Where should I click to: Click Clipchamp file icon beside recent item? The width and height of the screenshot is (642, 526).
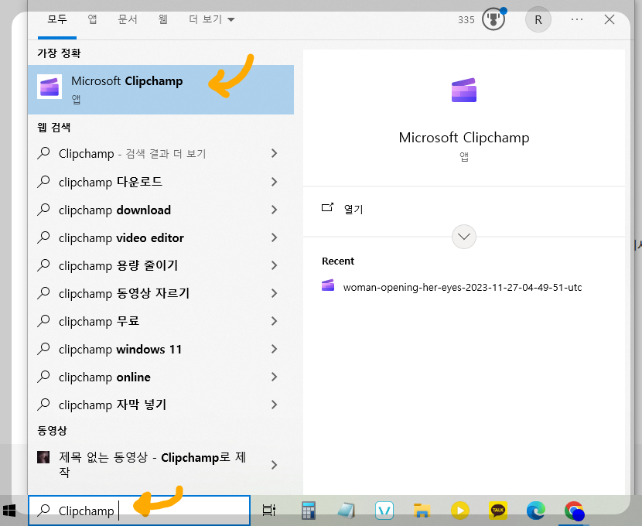click(x=328, y=285)
